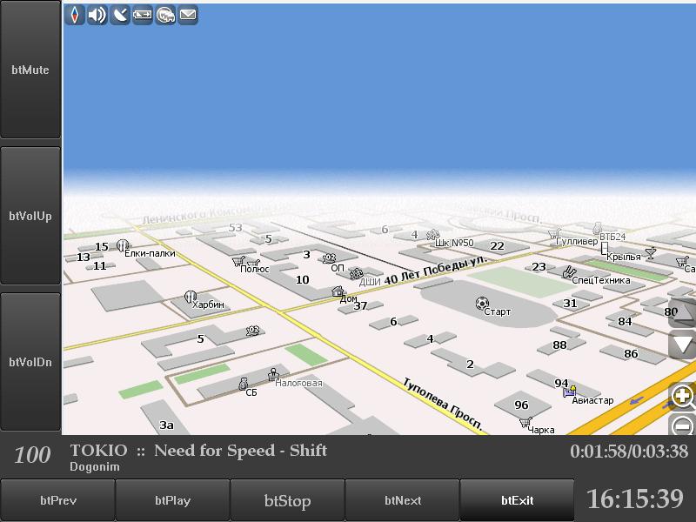Tilt map up with the up arrow

[684, 311]
